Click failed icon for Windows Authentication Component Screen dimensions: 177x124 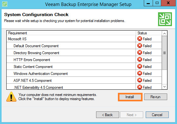tap(140, 73)
